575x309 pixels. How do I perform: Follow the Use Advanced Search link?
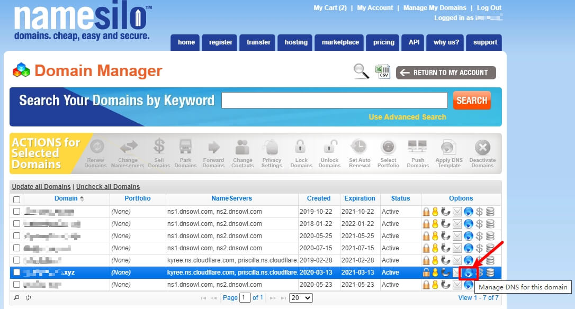tap(407, 117)
